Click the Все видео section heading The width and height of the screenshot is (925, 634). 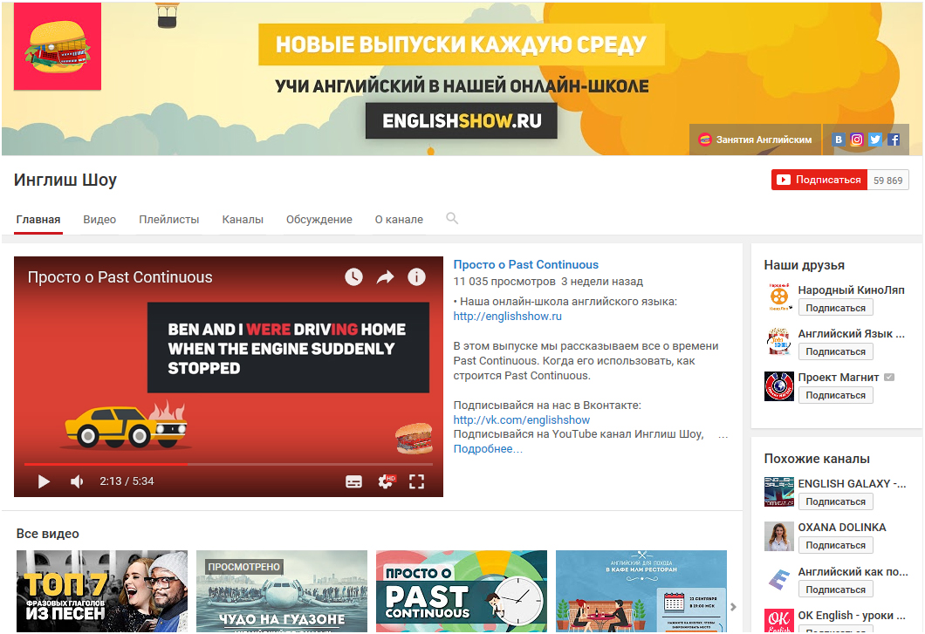point(48,534)
